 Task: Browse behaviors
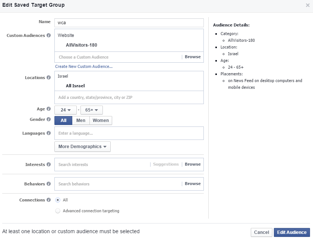tap(193, 184)
